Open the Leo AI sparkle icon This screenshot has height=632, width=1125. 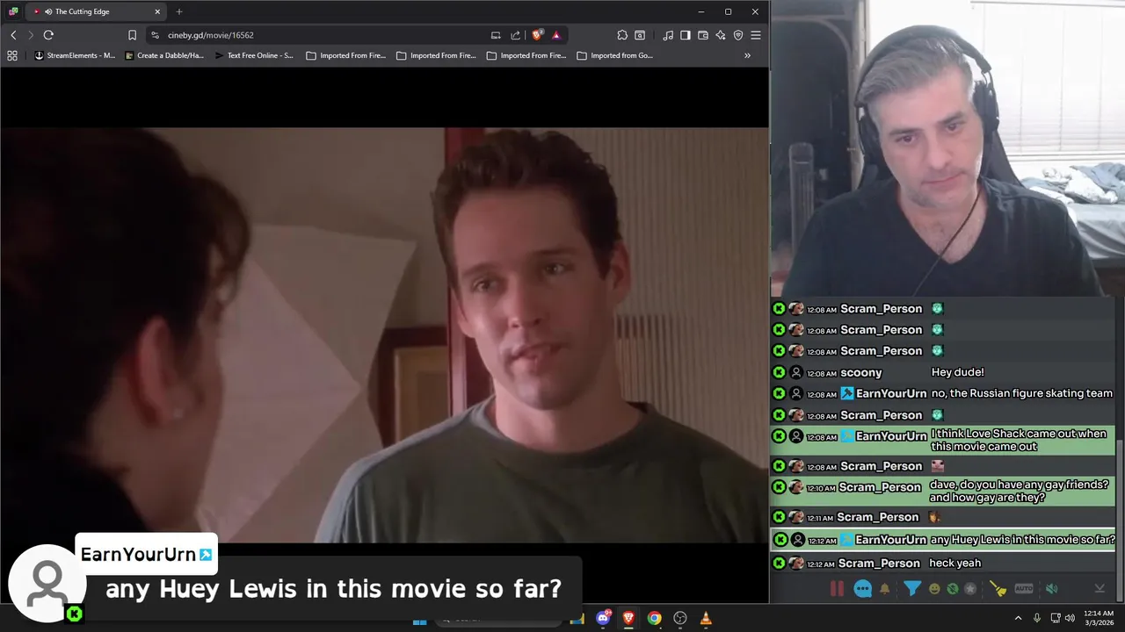tap(721, 35)
